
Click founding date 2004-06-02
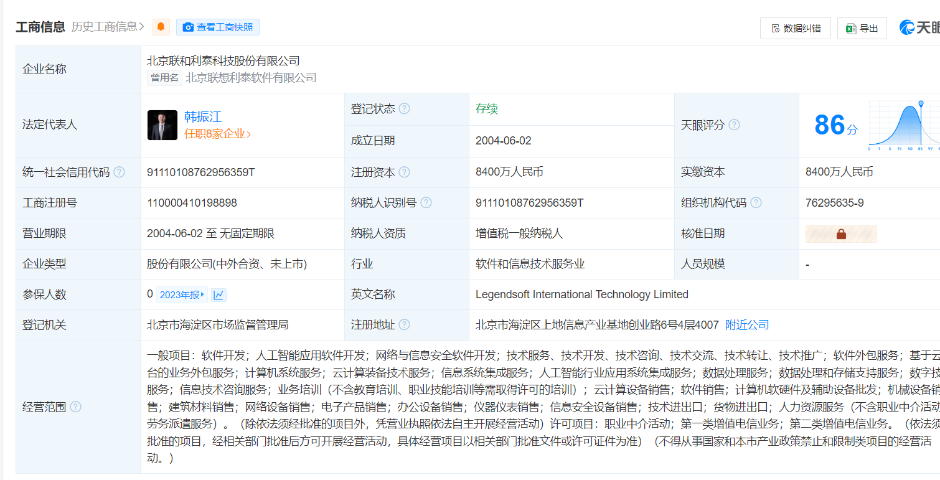[504, 141]
